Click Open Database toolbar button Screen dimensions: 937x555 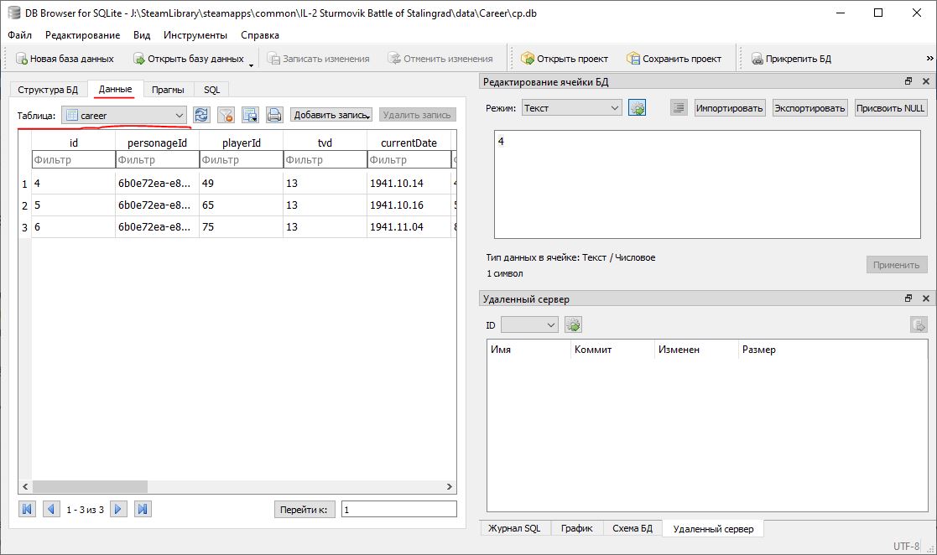189,59
